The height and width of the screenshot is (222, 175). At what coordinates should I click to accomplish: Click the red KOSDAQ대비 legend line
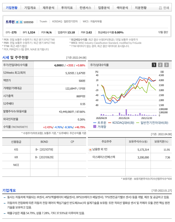(x=110, y=123)
